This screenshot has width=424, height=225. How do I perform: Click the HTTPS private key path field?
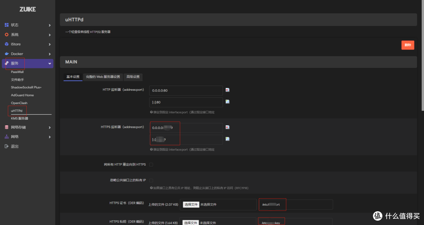[x=295, y=221]
